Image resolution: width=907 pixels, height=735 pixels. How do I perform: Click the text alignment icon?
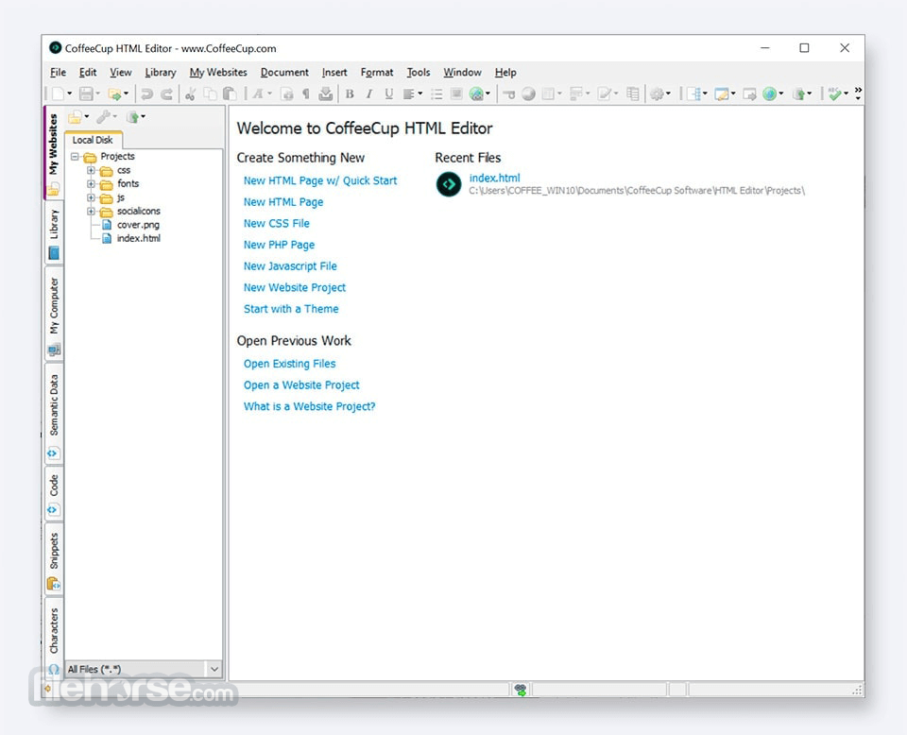409,94
